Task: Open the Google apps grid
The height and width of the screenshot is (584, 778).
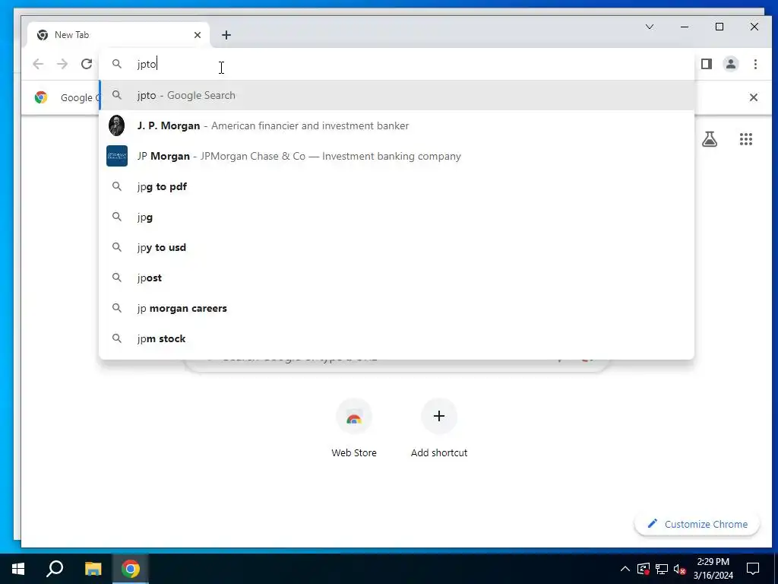Action: [x=746, y=139]
